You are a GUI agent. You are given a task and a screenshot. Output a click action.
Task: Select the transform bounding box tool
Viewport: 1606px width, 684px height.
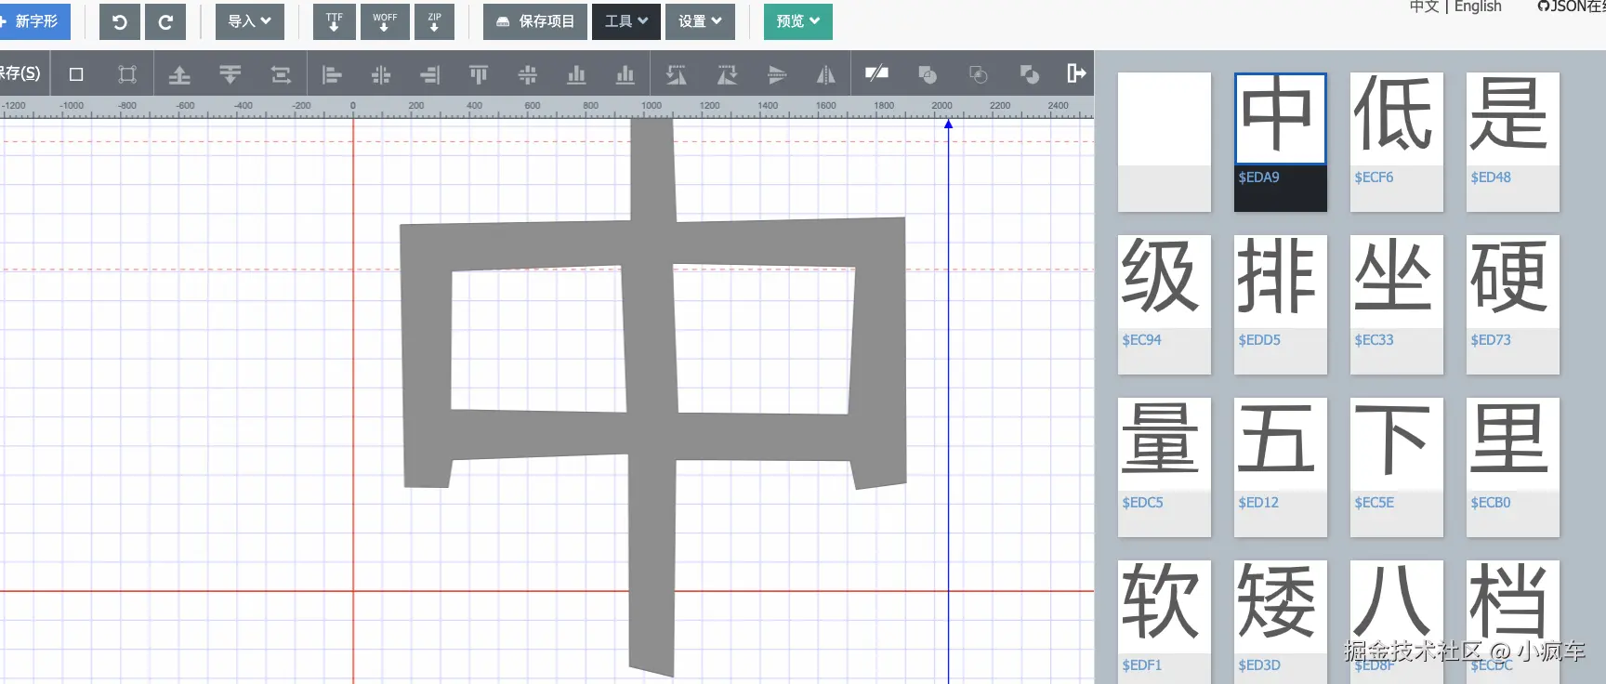(127, 74)
